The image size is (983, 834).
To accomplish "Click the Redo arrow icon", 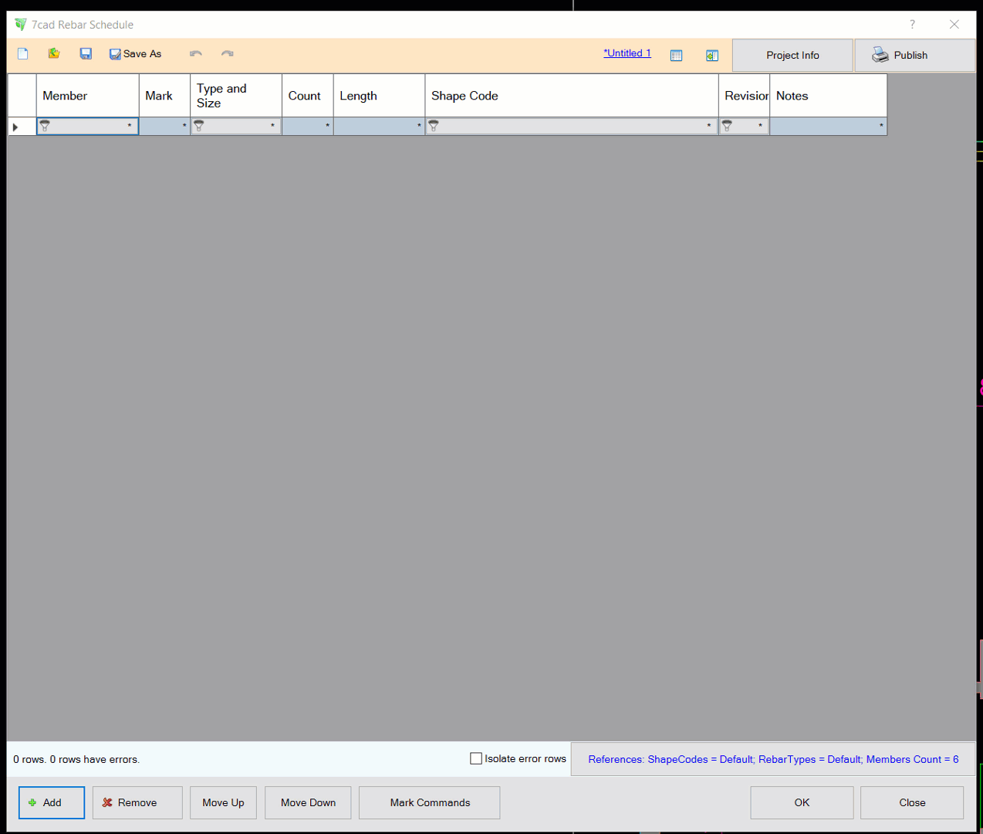I will click(227, 54).
